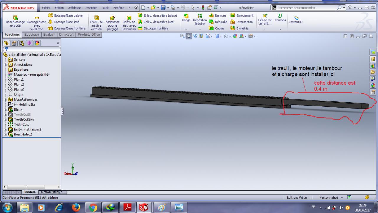Screen dimensions: 378x213
Task: Select the Dépouille draft tool
Action: click(x=218, y=22)
